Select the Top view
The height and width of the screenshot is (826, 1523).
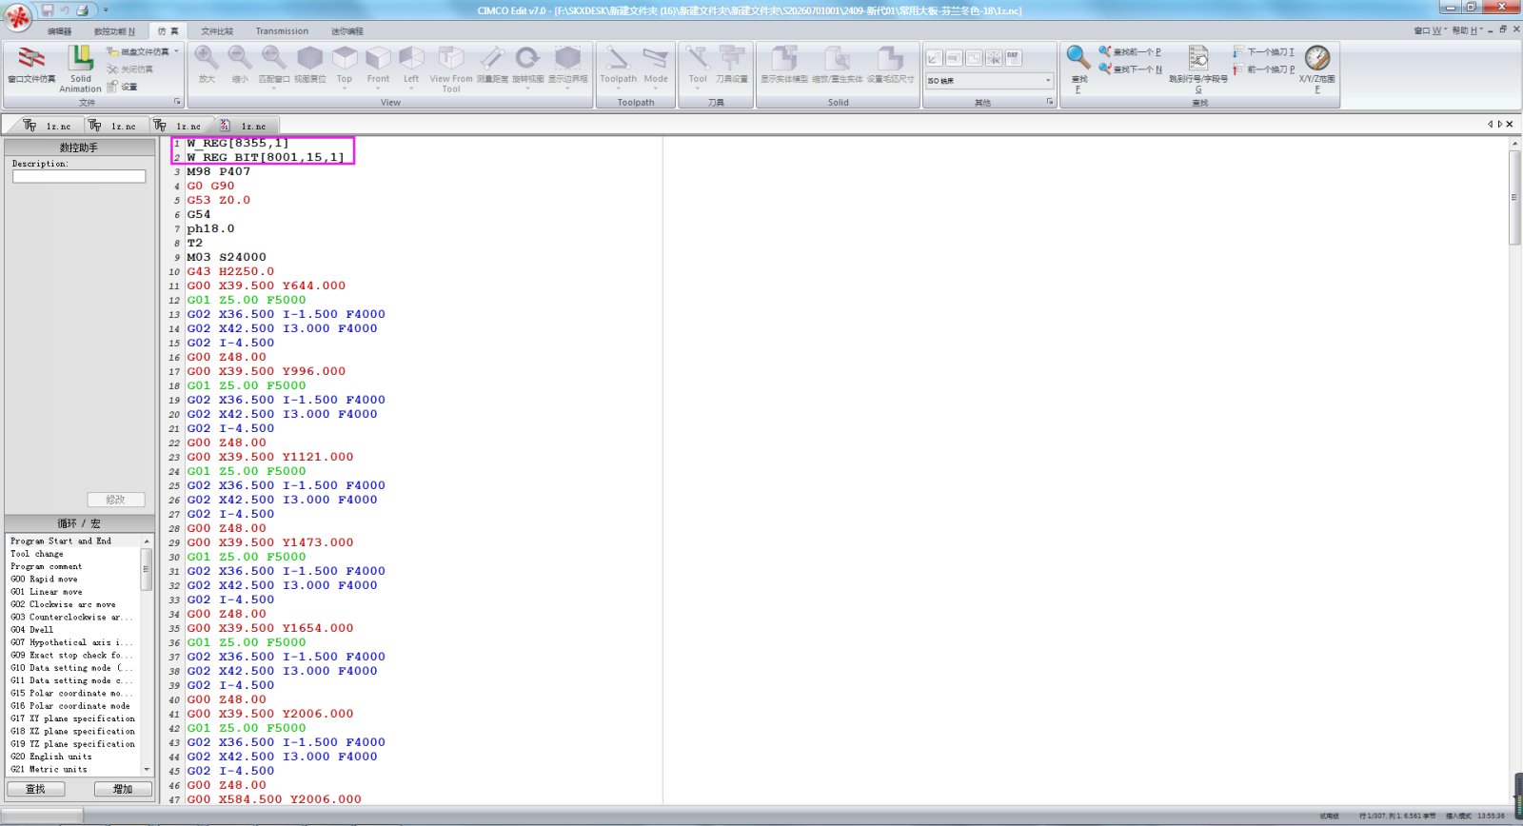point(345,65)
